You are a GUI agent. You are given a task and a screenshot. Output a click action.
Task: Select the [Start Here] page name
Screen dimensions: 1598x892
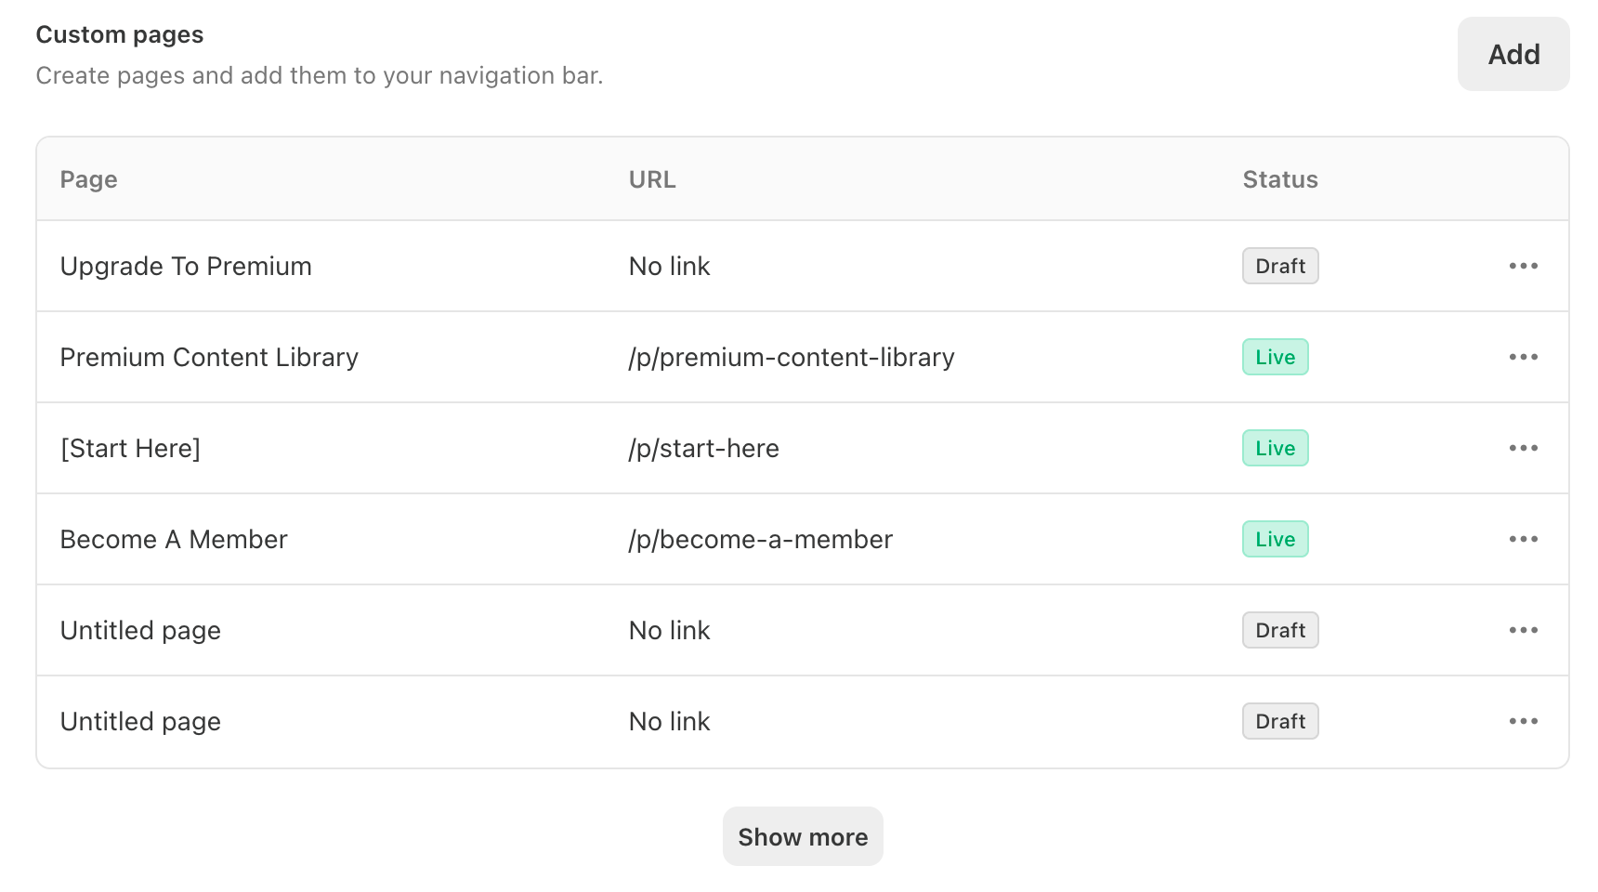pyautogui.click(x=130, y=449)
